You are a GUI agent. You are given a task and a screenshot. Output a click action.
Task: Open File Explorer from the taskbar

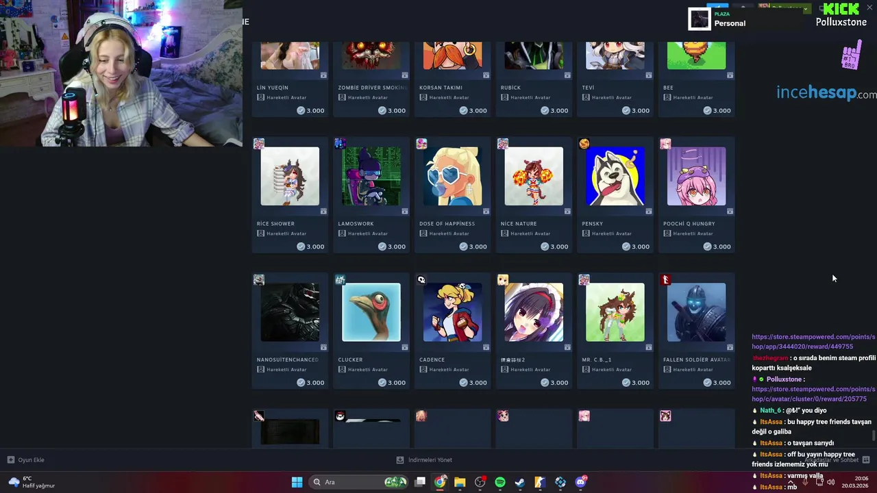(x=460, y=482)
